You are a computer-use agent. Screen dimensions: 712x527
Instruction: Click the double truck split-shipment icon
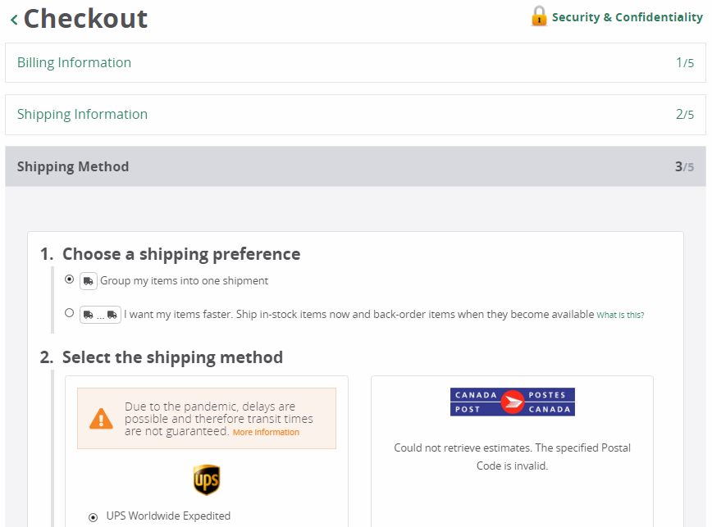[100, 315]
